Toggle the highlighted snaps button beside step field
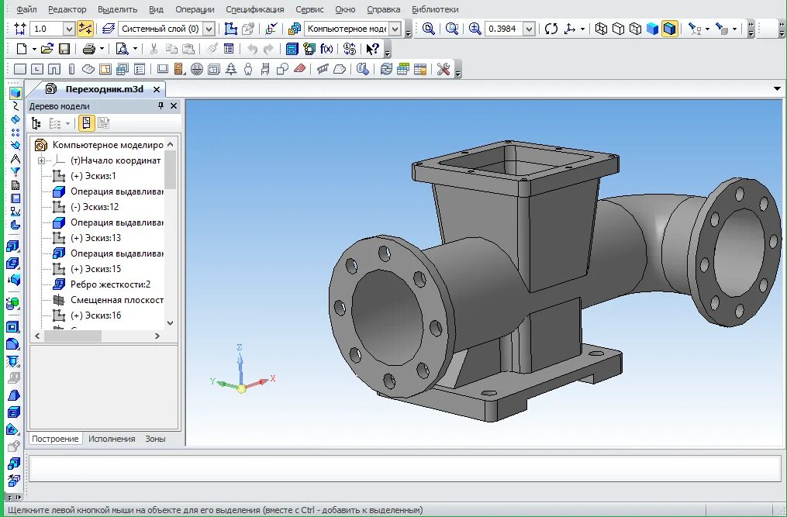787x517 pixels. point(85,29)
